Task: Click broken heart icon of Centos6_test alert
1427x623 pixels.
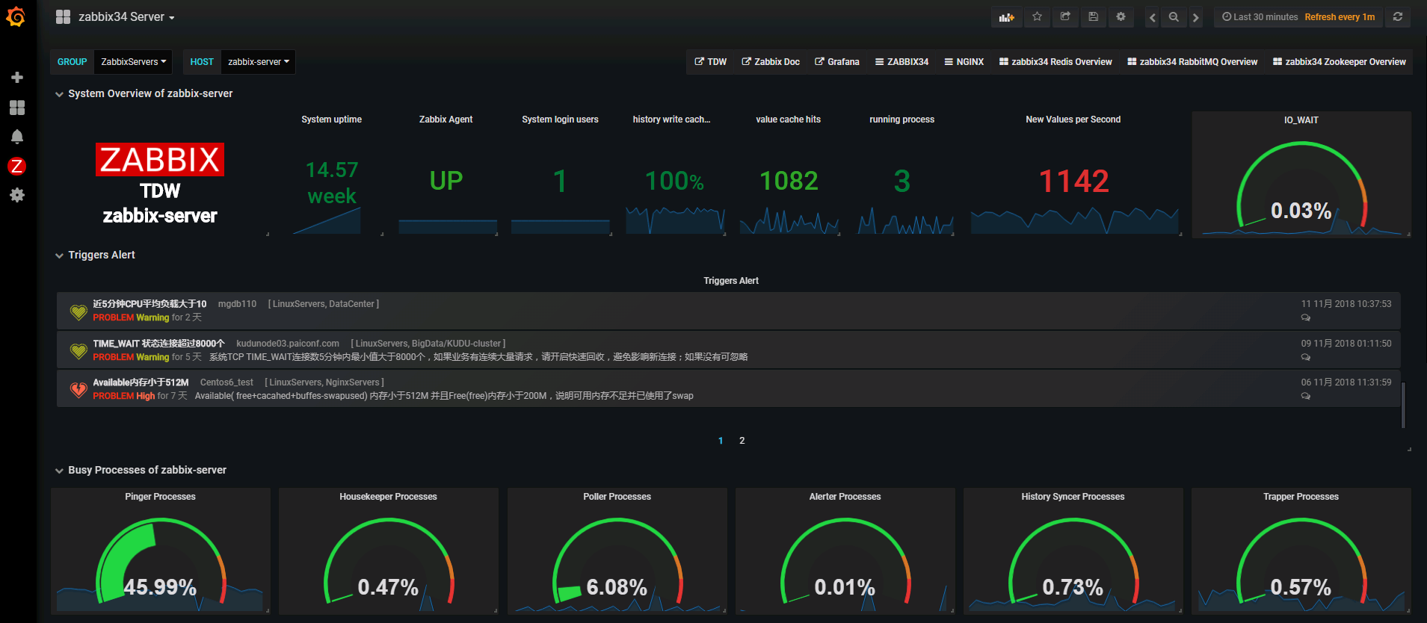Action: click(78, 389)
